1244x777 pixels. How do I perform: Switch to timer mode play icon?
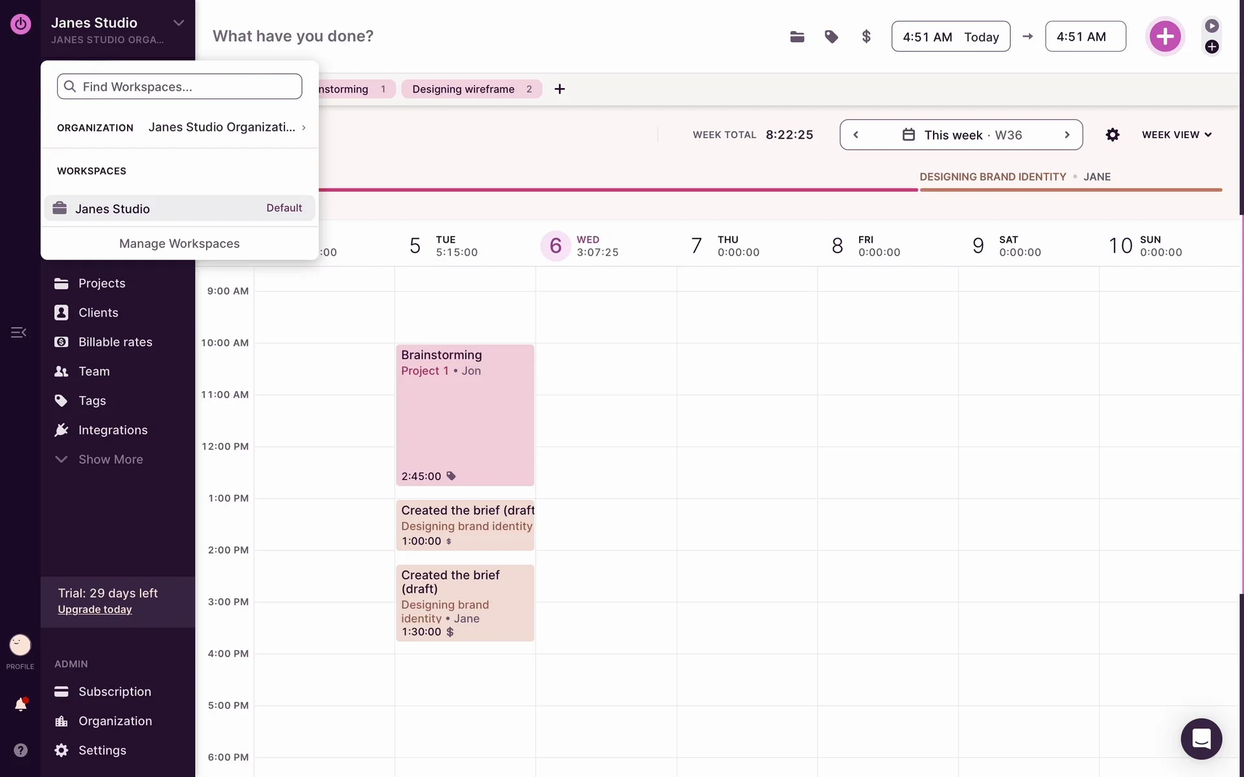tap(1212, 26)
